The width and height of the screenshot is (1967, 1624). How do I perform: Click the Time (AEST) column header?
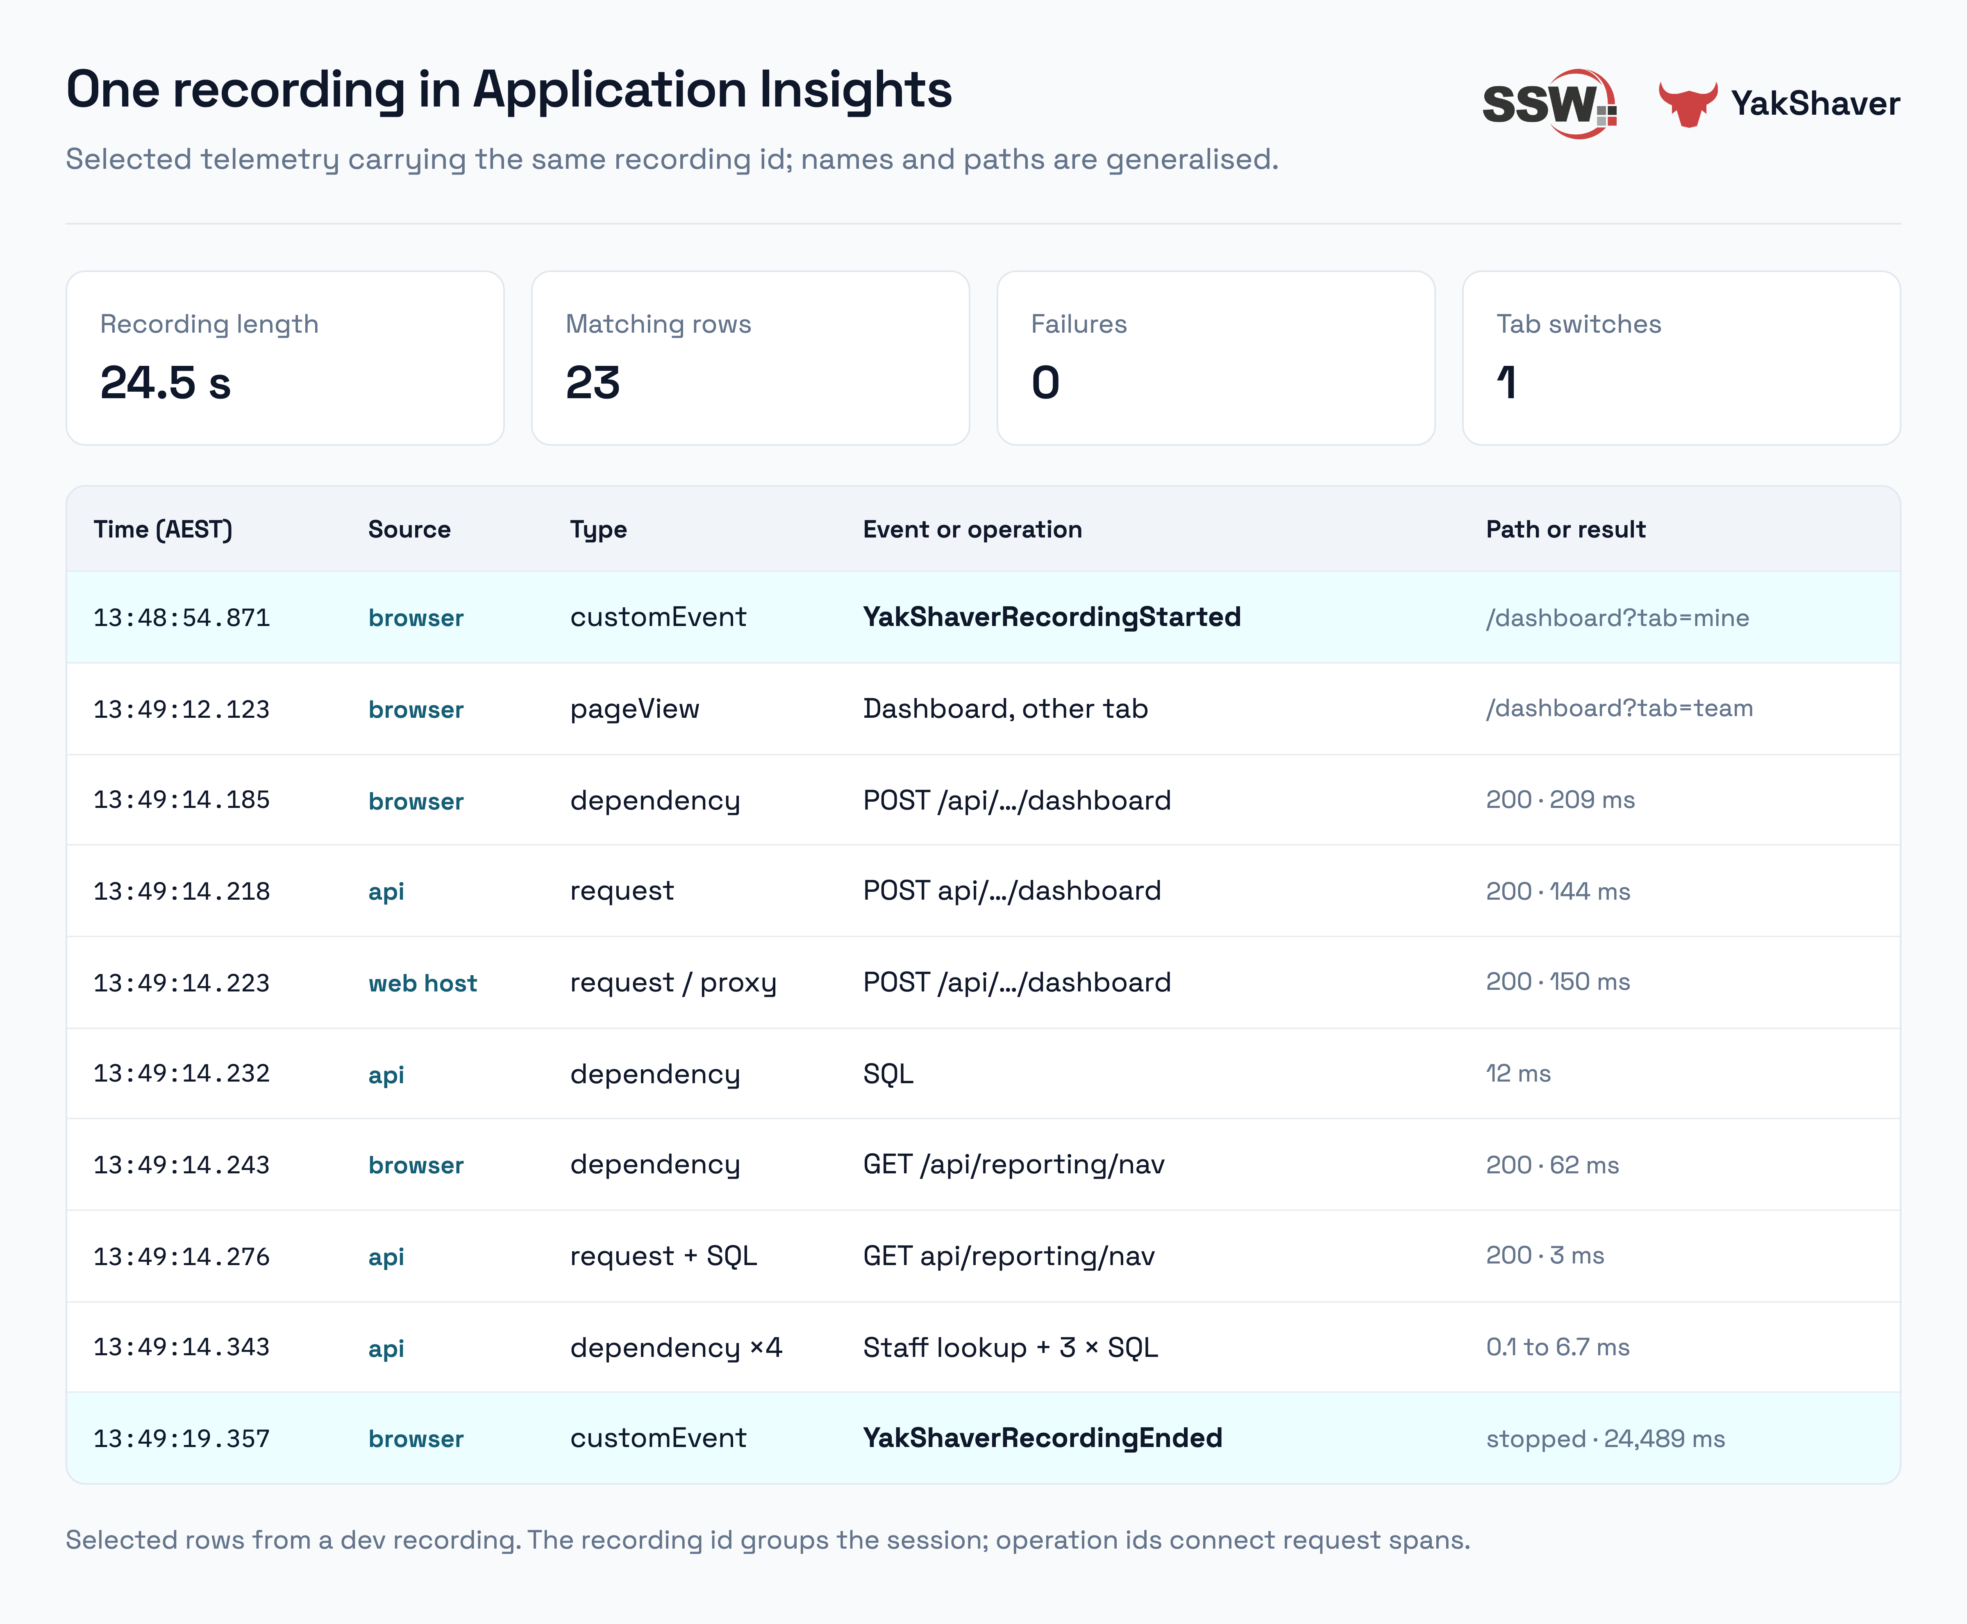pyautogui.click(x=163, y=529)
